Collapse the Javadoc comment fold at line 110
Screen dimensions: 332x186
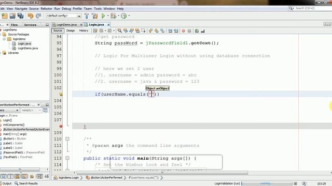click(67, 139)
